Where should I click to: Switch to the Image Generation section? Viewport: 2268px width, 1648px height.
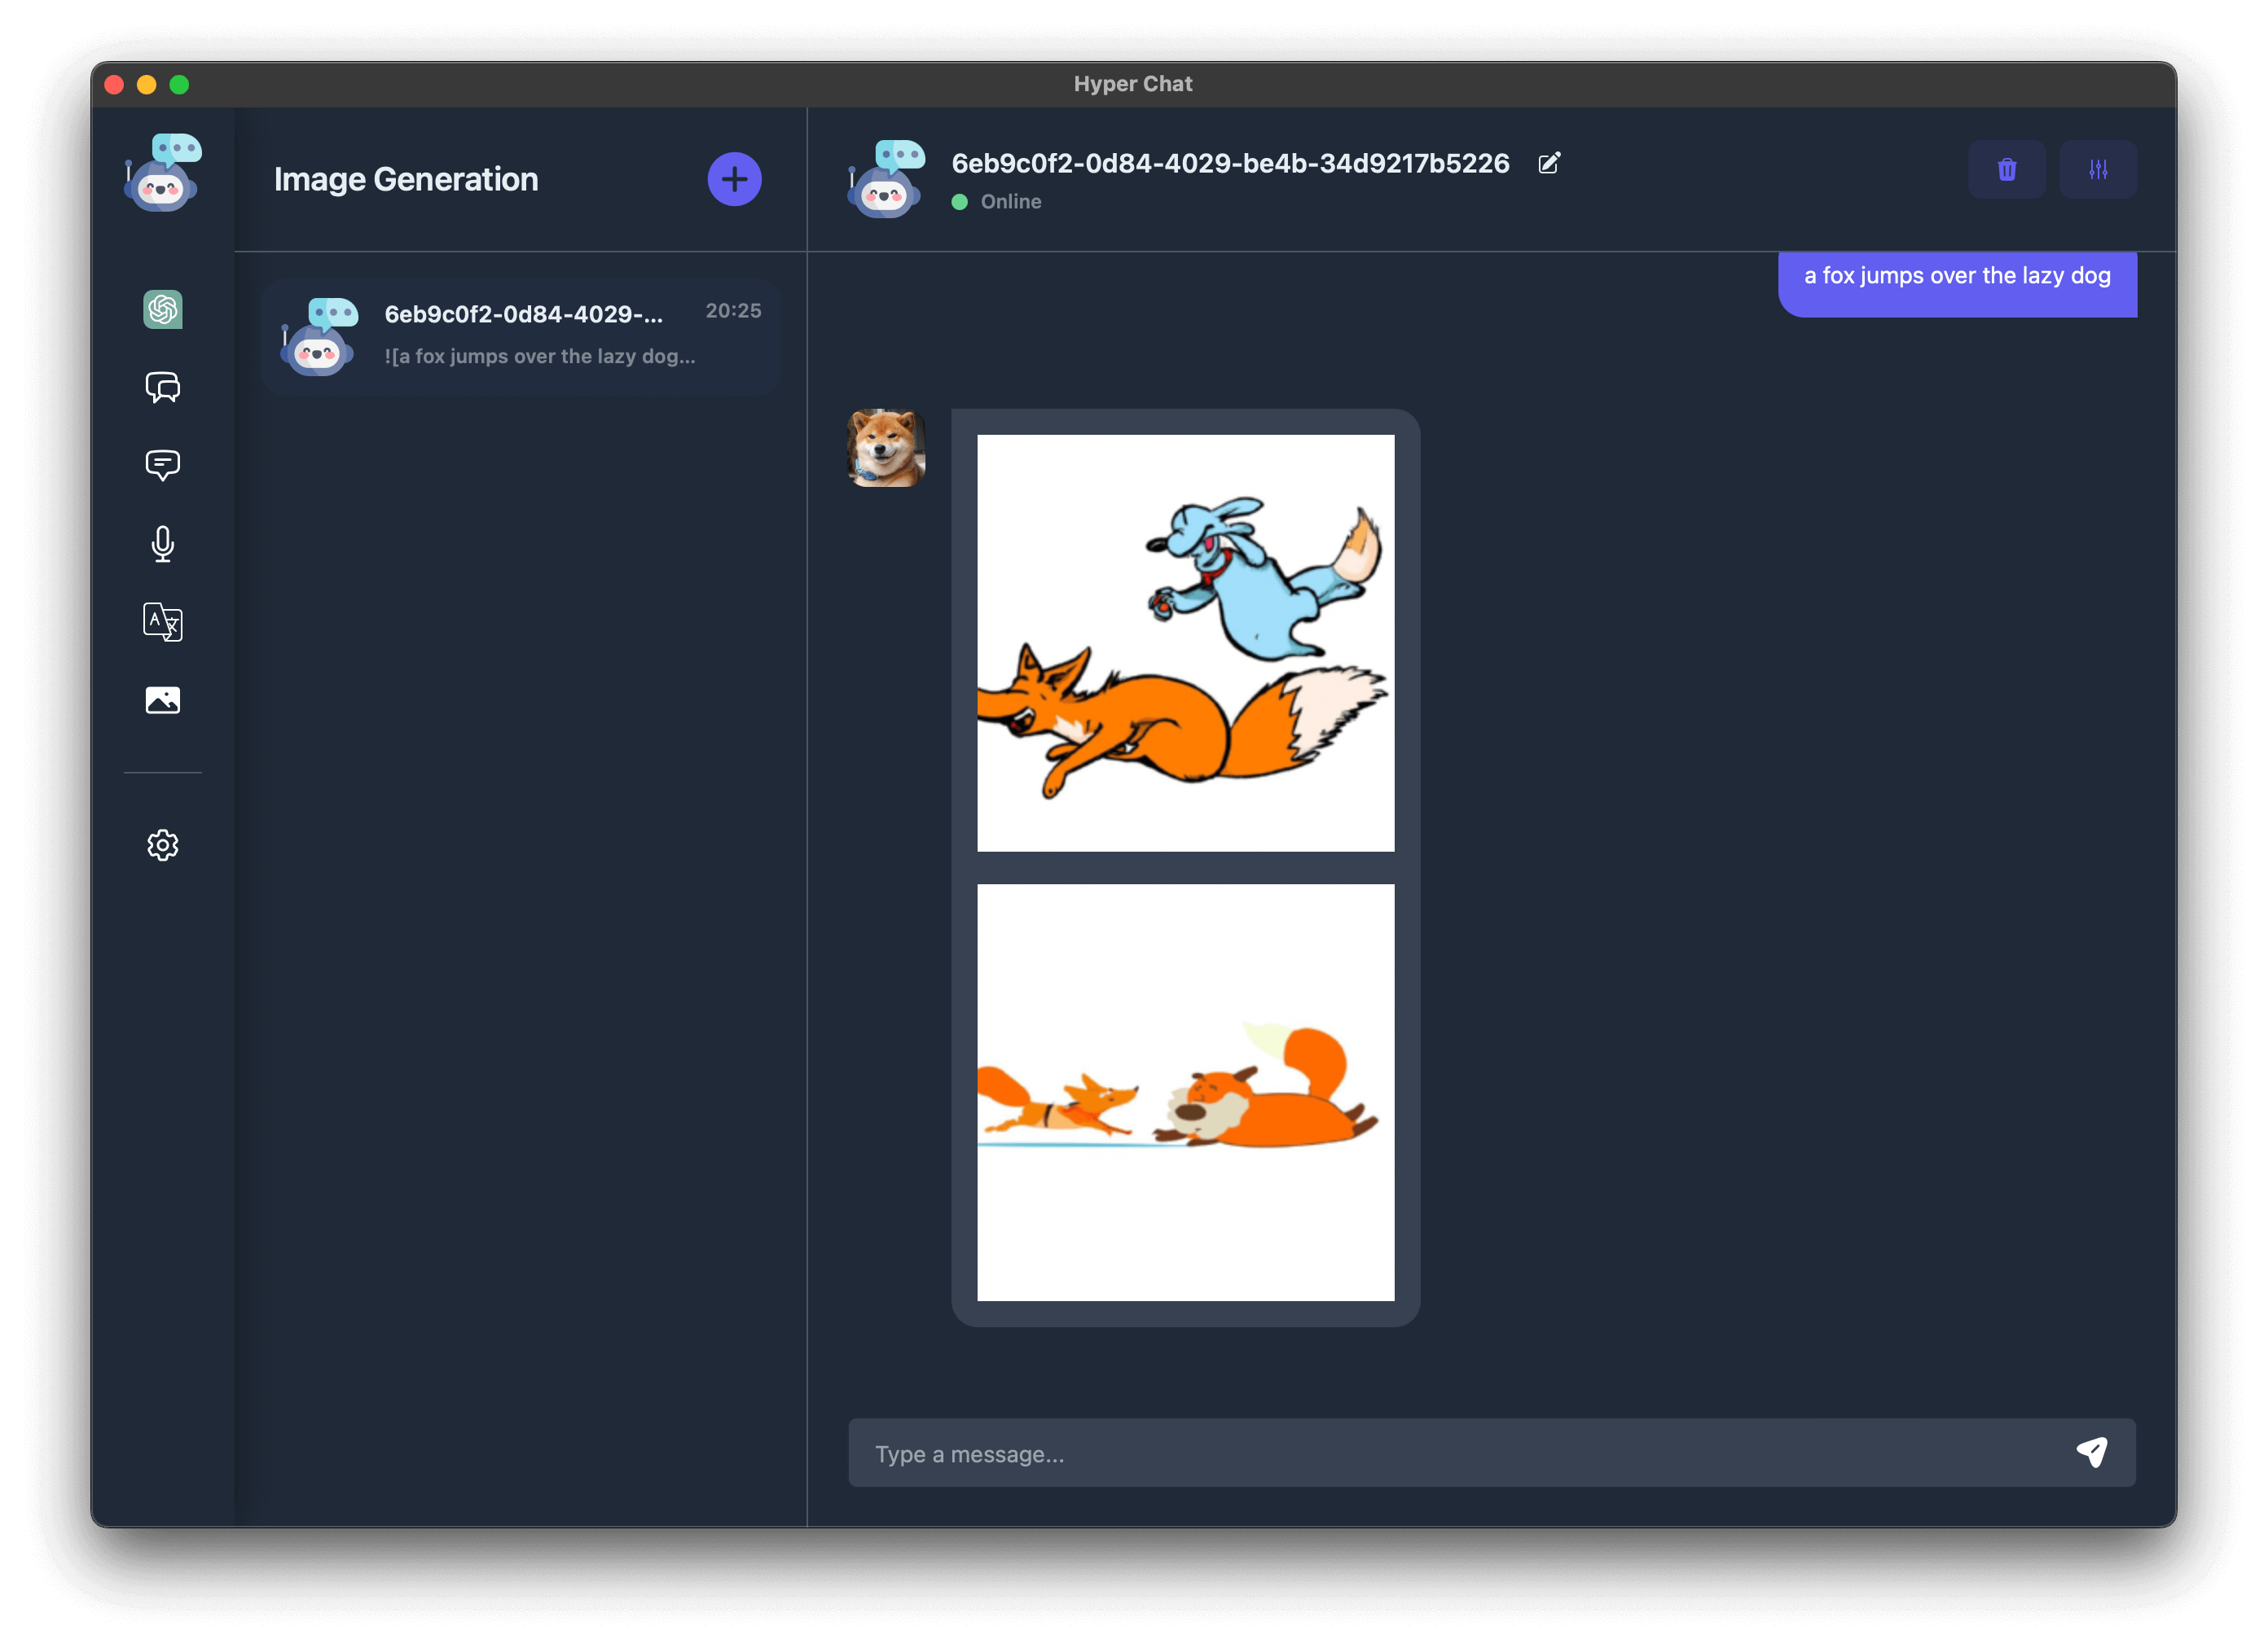pos(163,699)
